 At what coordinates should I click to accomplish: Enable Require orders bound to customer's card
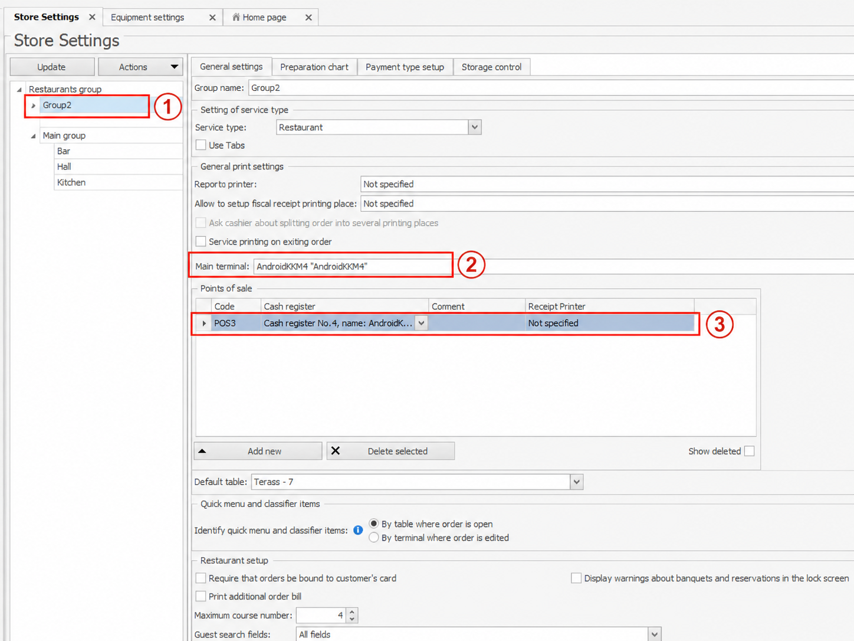tap(201, 578)
